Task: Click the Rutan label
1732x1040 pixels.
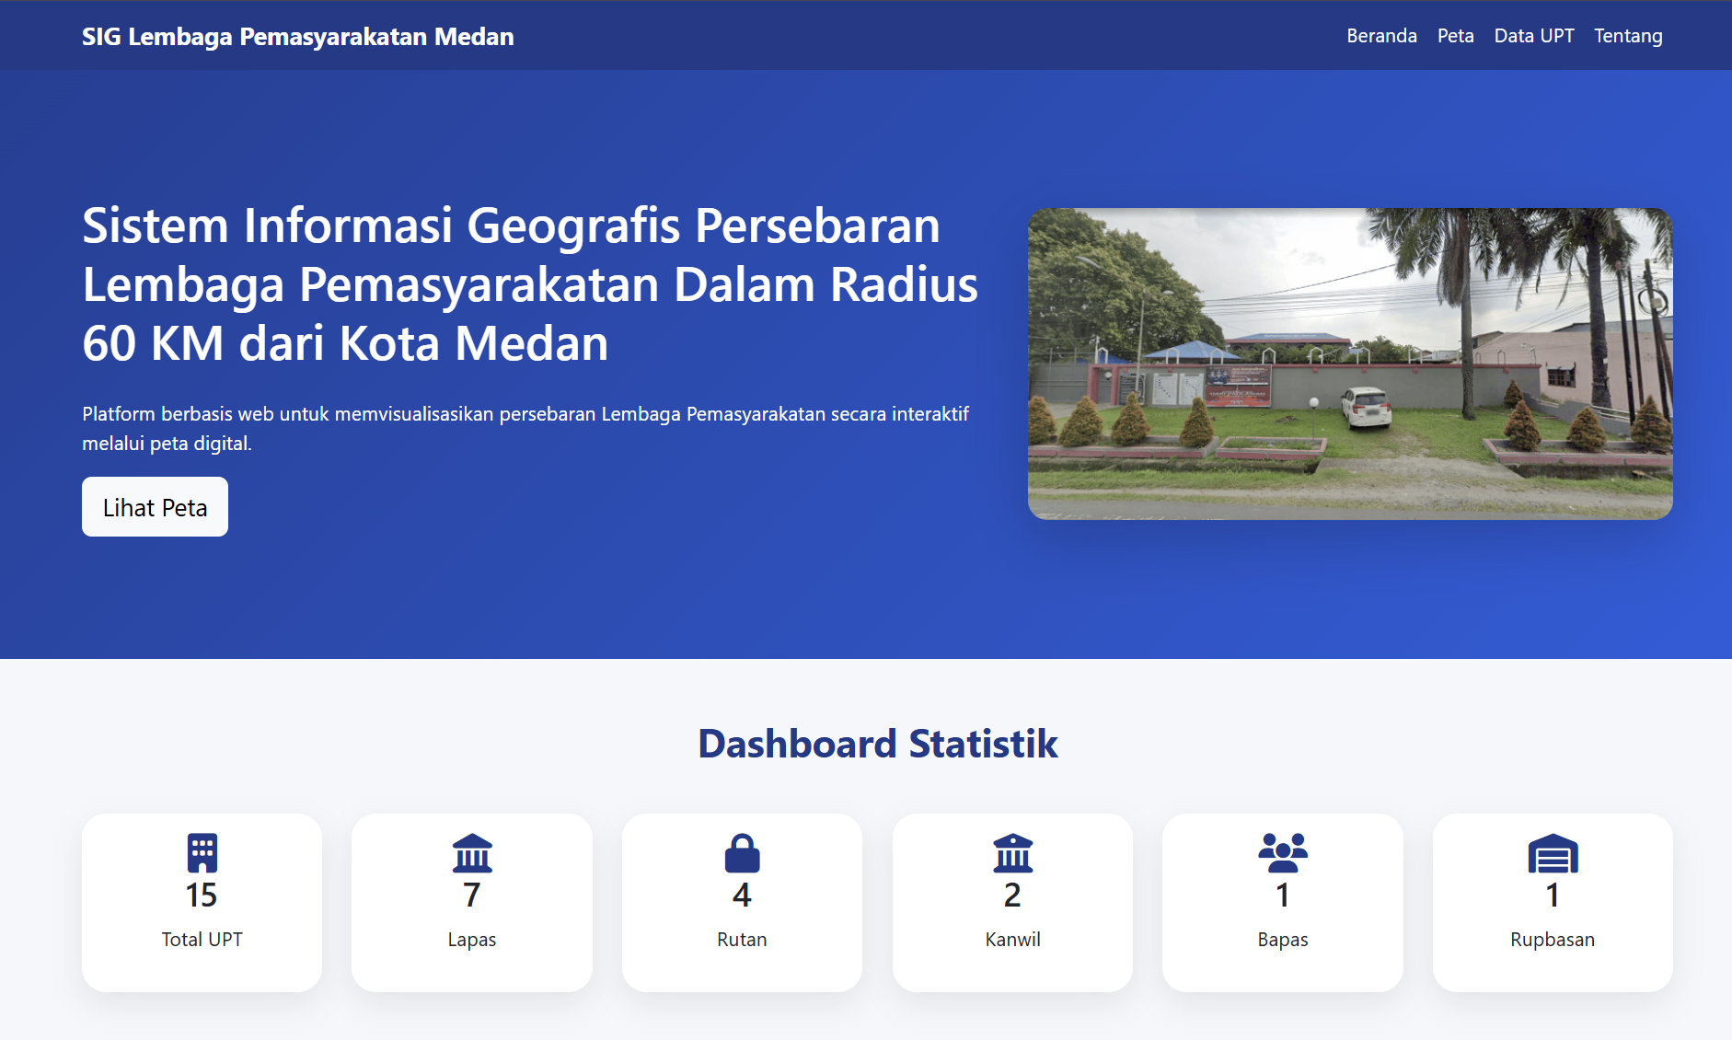Action: pyautogui.click(x=742, y=940)
